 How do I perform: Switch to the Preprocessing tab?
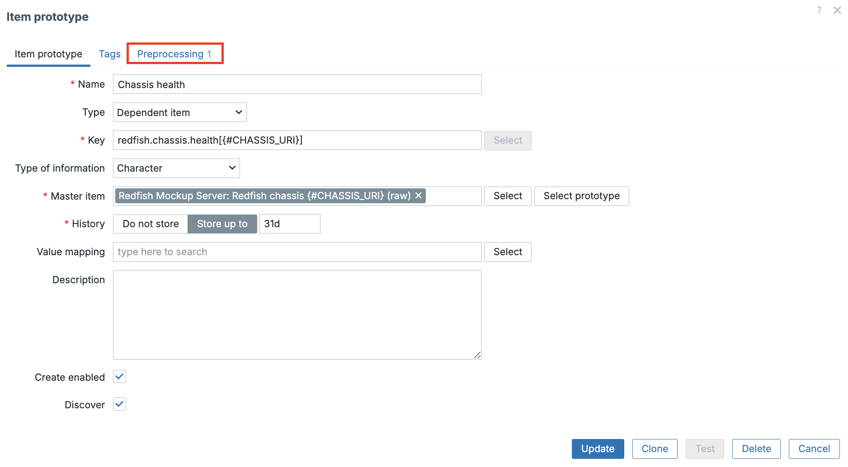[x=175, y=53]
